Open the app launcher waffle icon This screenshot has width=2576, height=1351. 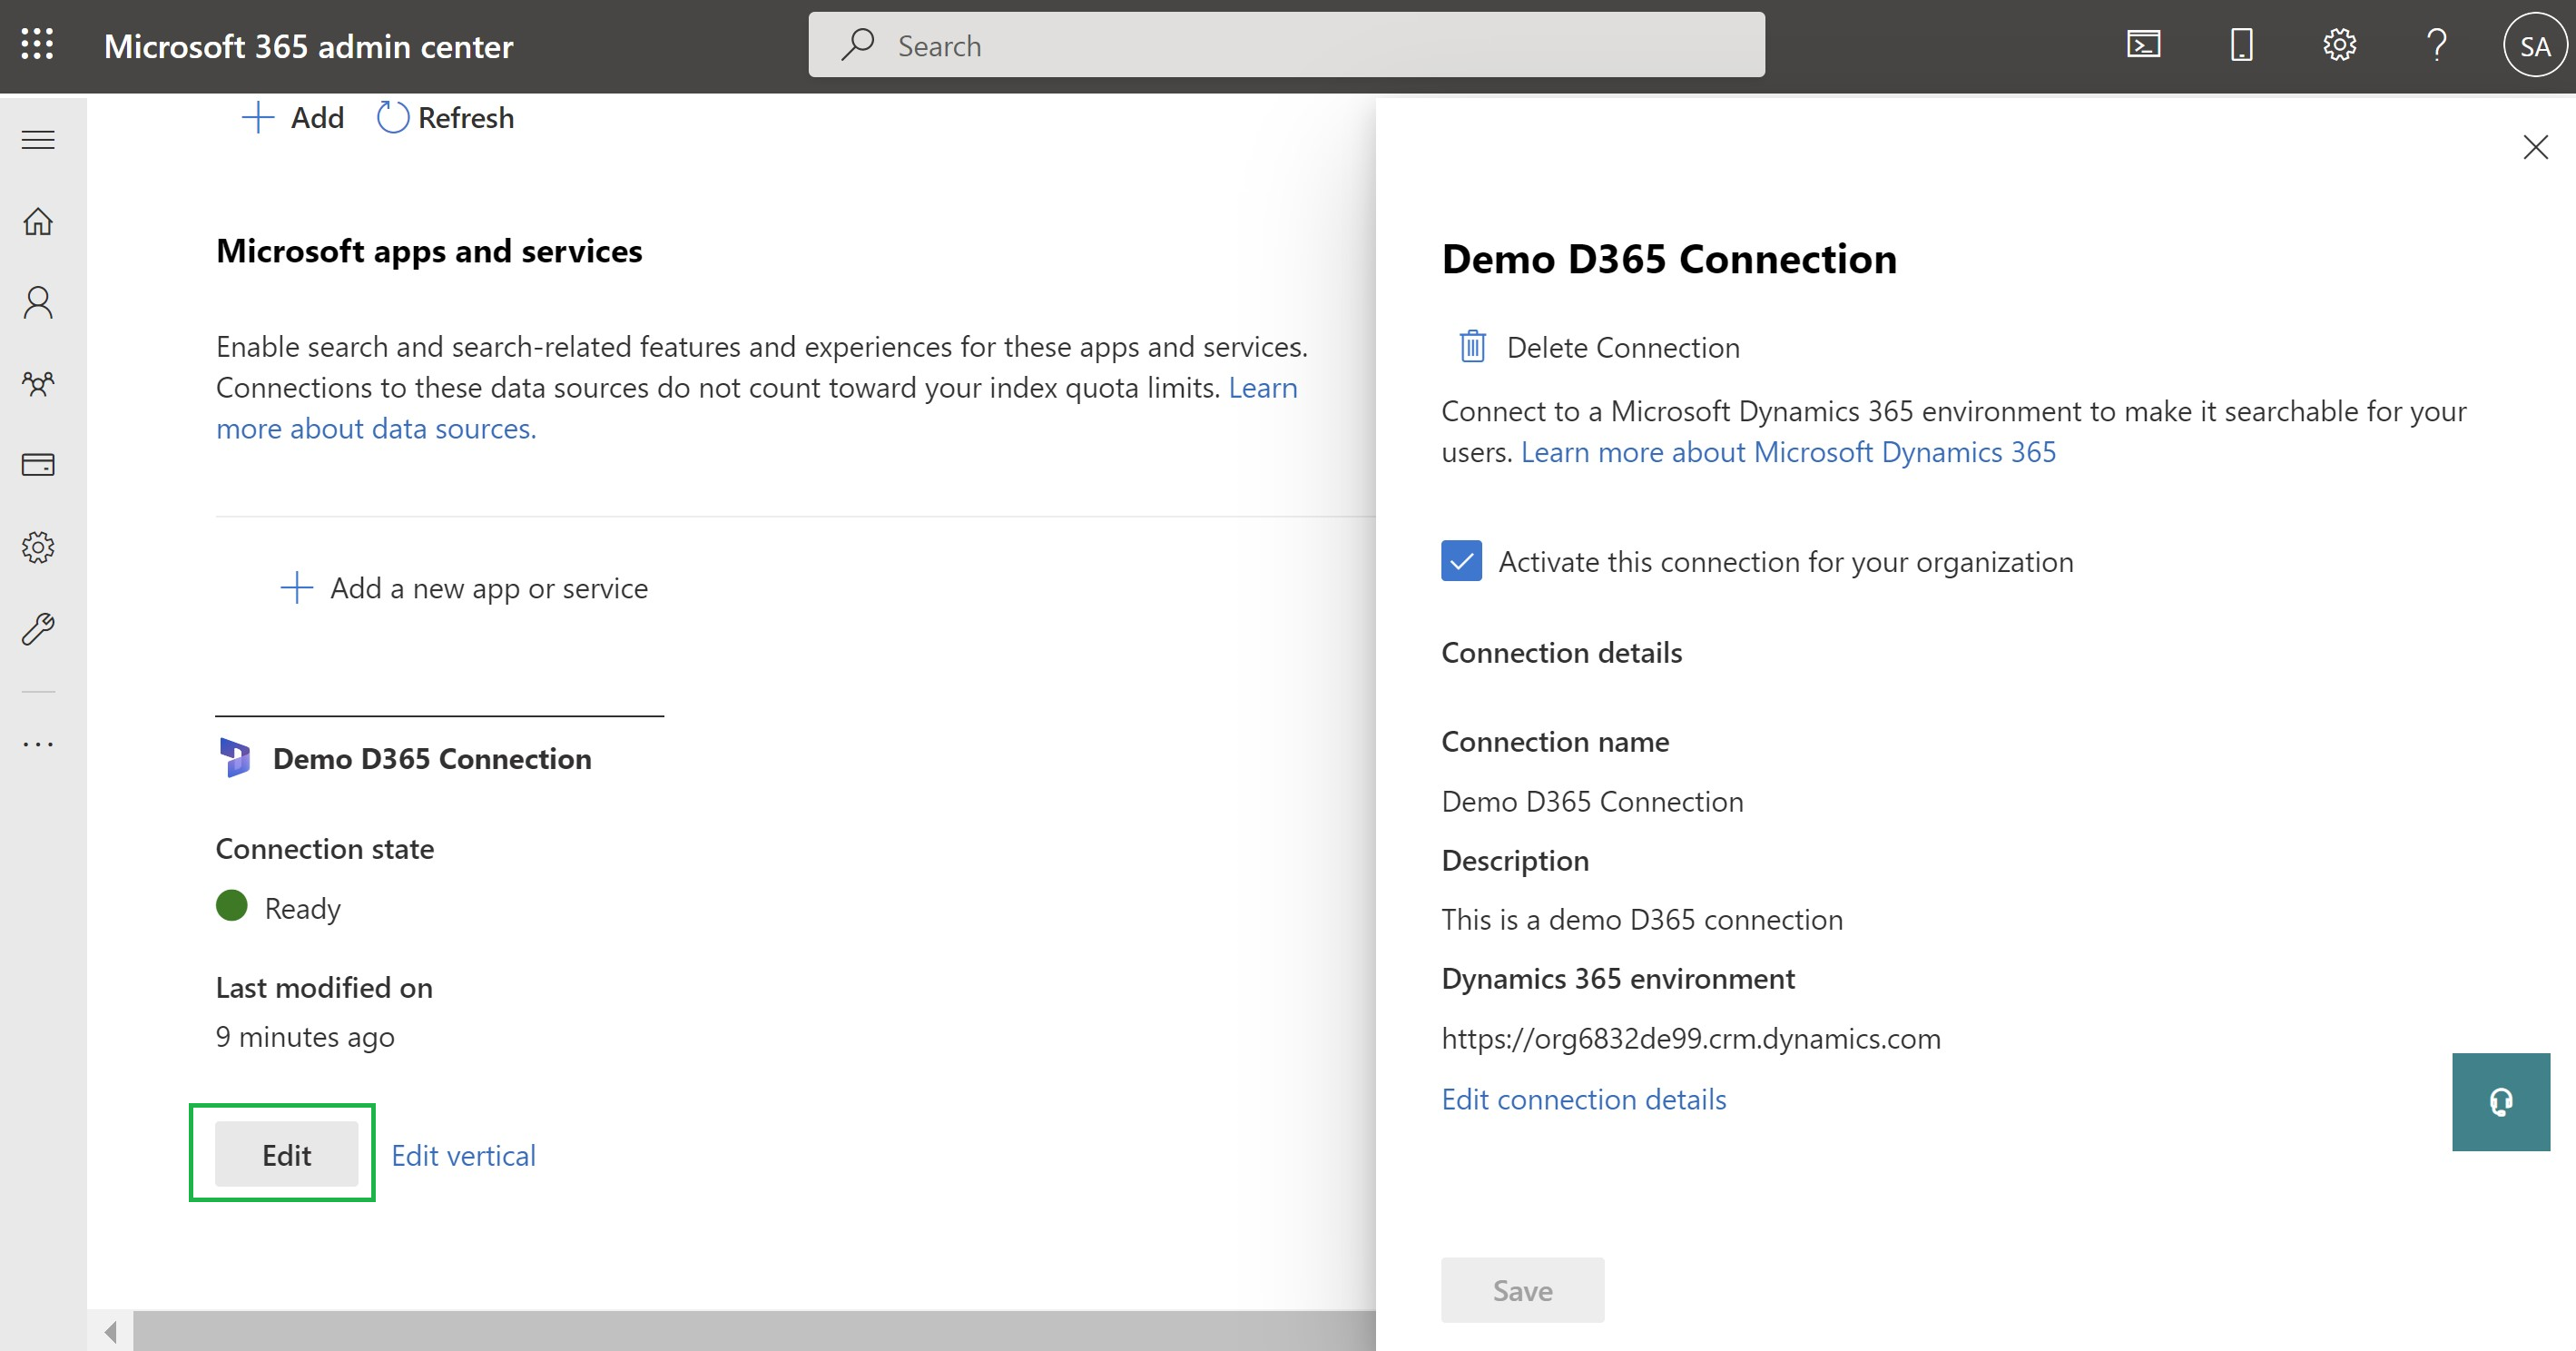(37, 45)
